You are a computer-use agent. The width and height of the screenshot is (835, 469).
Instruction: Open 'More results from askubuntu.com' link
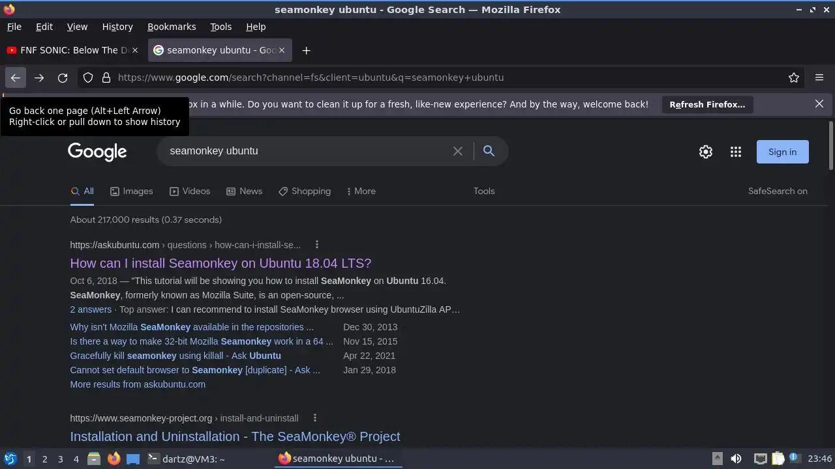coord(138,384)
